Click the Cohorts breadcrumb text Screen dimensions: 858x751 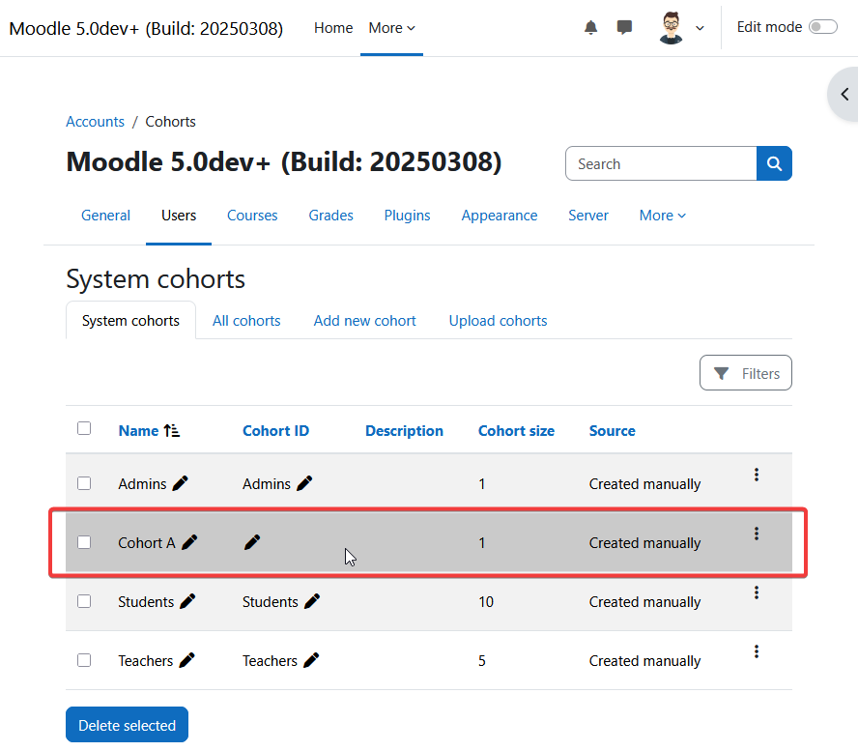pyautogui.click(x=170, y=122)
